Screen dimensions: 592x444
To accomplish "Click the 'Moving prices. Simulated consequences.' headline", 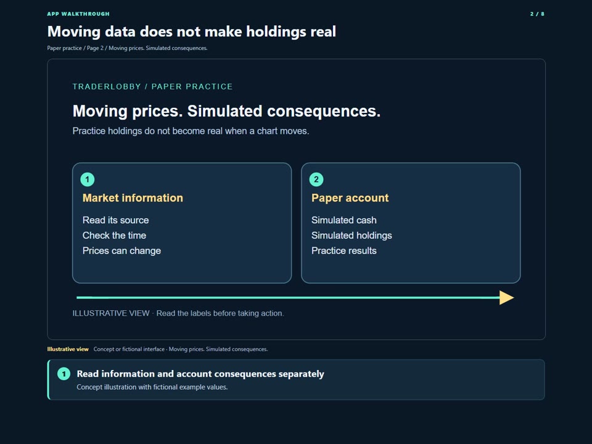I will [x=226, y=112].
